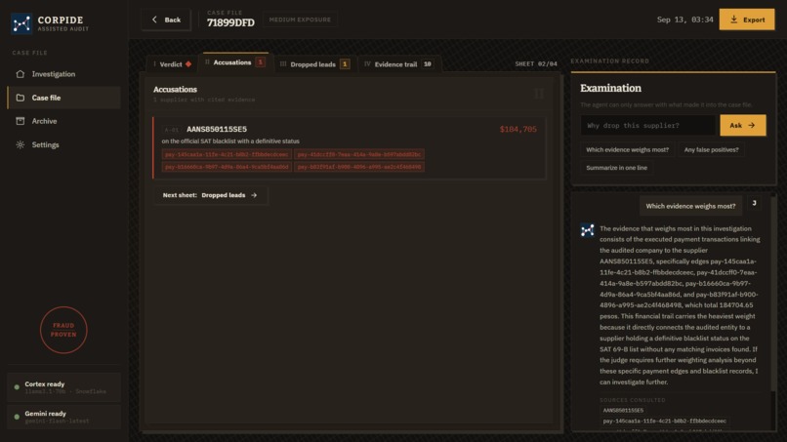Click the Evidence trail count badge

(x=427, y=64)
